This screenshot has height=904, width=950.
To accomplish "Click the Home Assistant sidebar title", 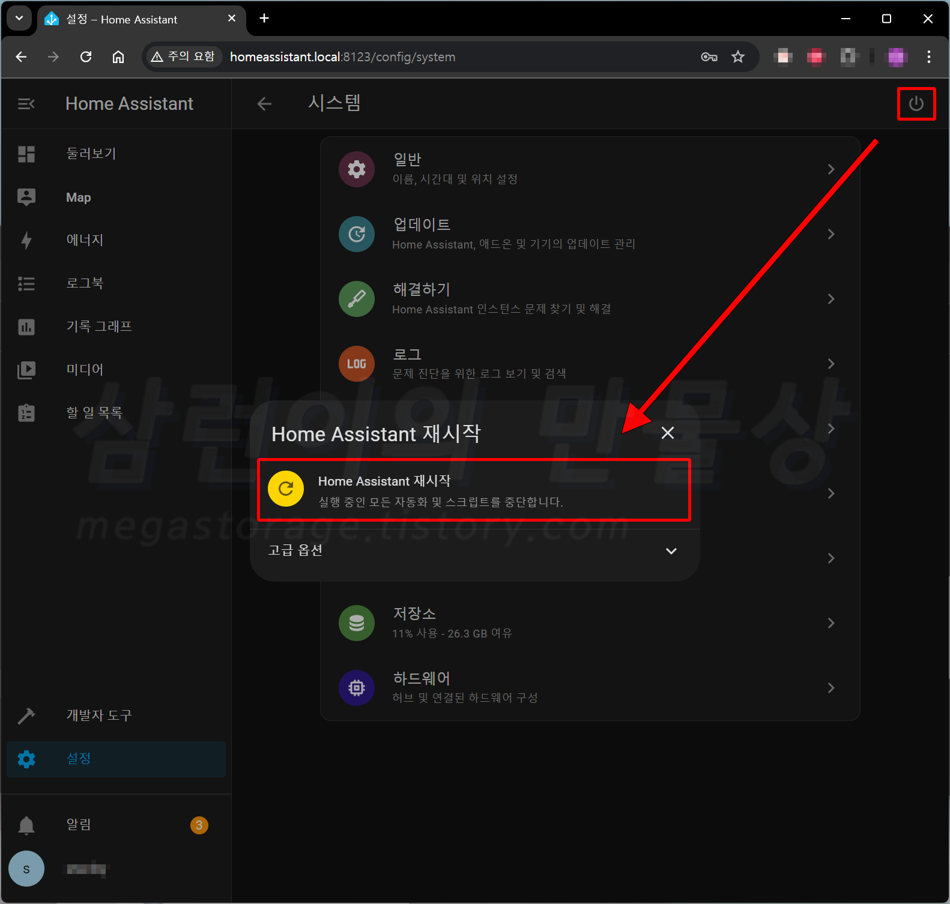I will pos(129,104).
